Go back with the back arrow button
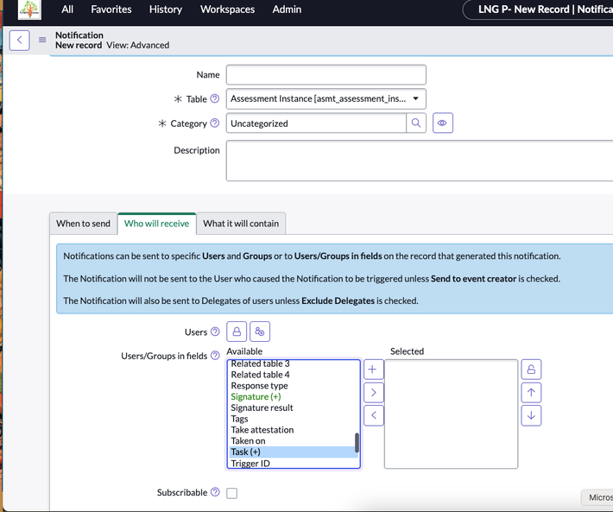 (x=19, y=41)
